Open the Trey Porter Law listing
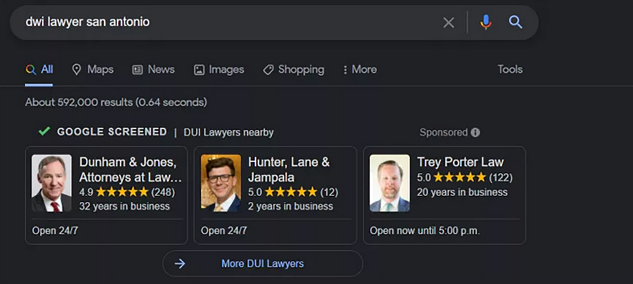Viewport: 633px width, 284px height. tap(460, 162)
